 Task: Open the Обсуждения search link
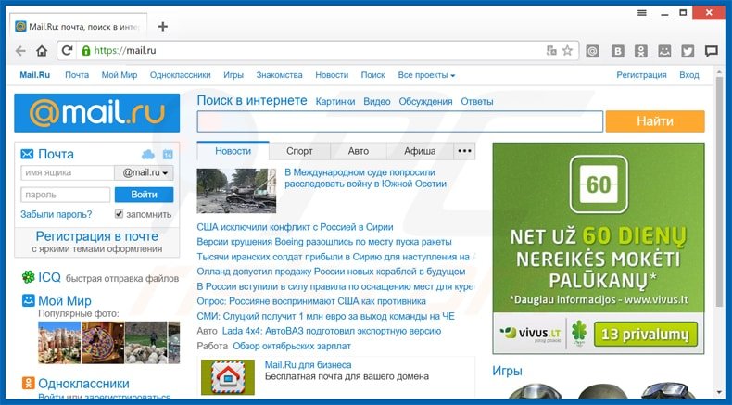425,101
